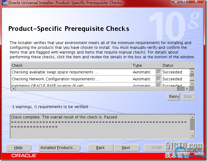Click the grayed-out Stop button
Viewport: 207px width, 161px height.
click(x=188, y=97)
